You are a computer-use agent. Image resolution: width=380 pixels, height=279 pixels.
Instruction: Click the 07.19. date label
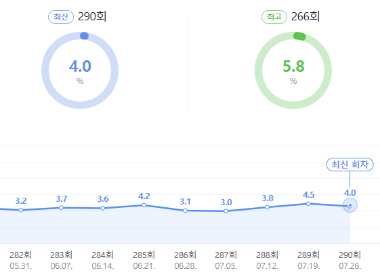(309, 266)
